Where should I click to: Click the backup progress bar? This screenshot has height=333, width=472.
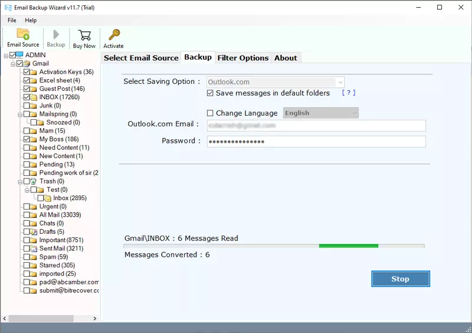point(274,246)
